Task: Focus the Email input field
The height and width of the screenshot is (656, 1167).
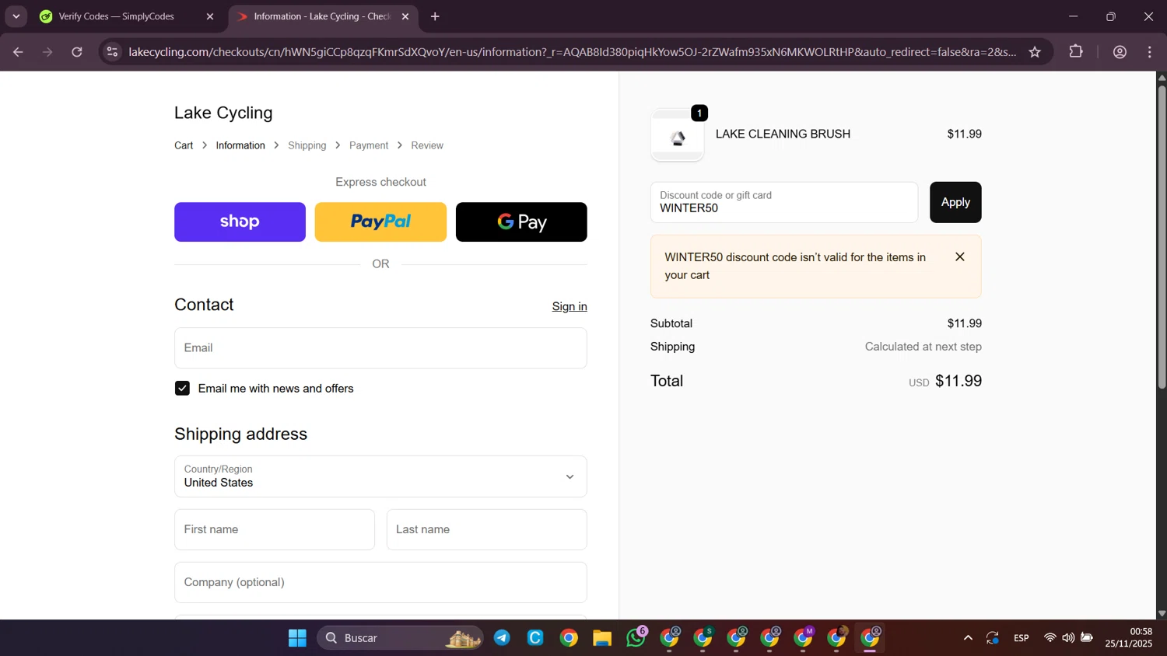Action: [x=380, y=348]
